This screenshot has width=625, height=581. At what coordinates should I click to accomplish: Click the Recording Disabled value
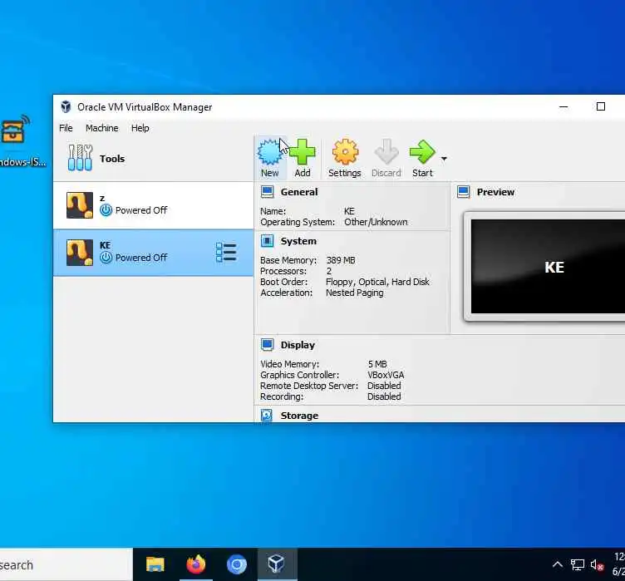(x=384, y=396)
